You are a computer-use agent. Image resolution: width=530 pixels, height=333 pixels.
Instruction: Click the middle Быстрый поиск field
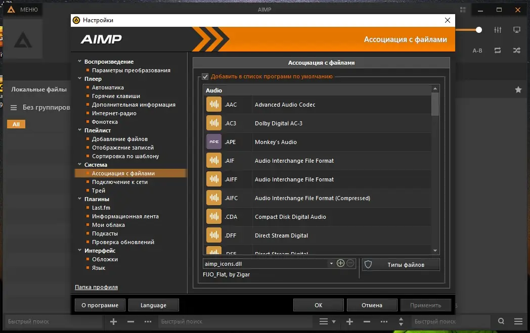236,321
